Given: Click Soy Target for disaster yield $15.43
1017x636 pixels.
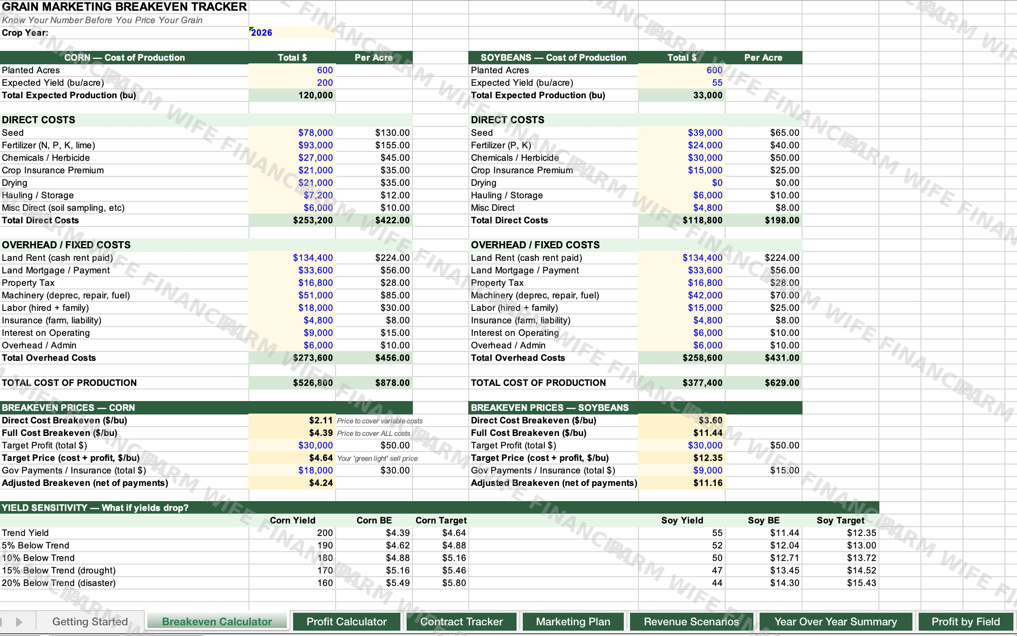Looking at the screenshot, I should coord(840,583).
